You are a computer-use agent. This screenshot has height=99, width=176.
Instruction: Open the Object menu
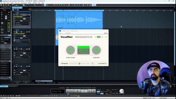pos(12,3)
